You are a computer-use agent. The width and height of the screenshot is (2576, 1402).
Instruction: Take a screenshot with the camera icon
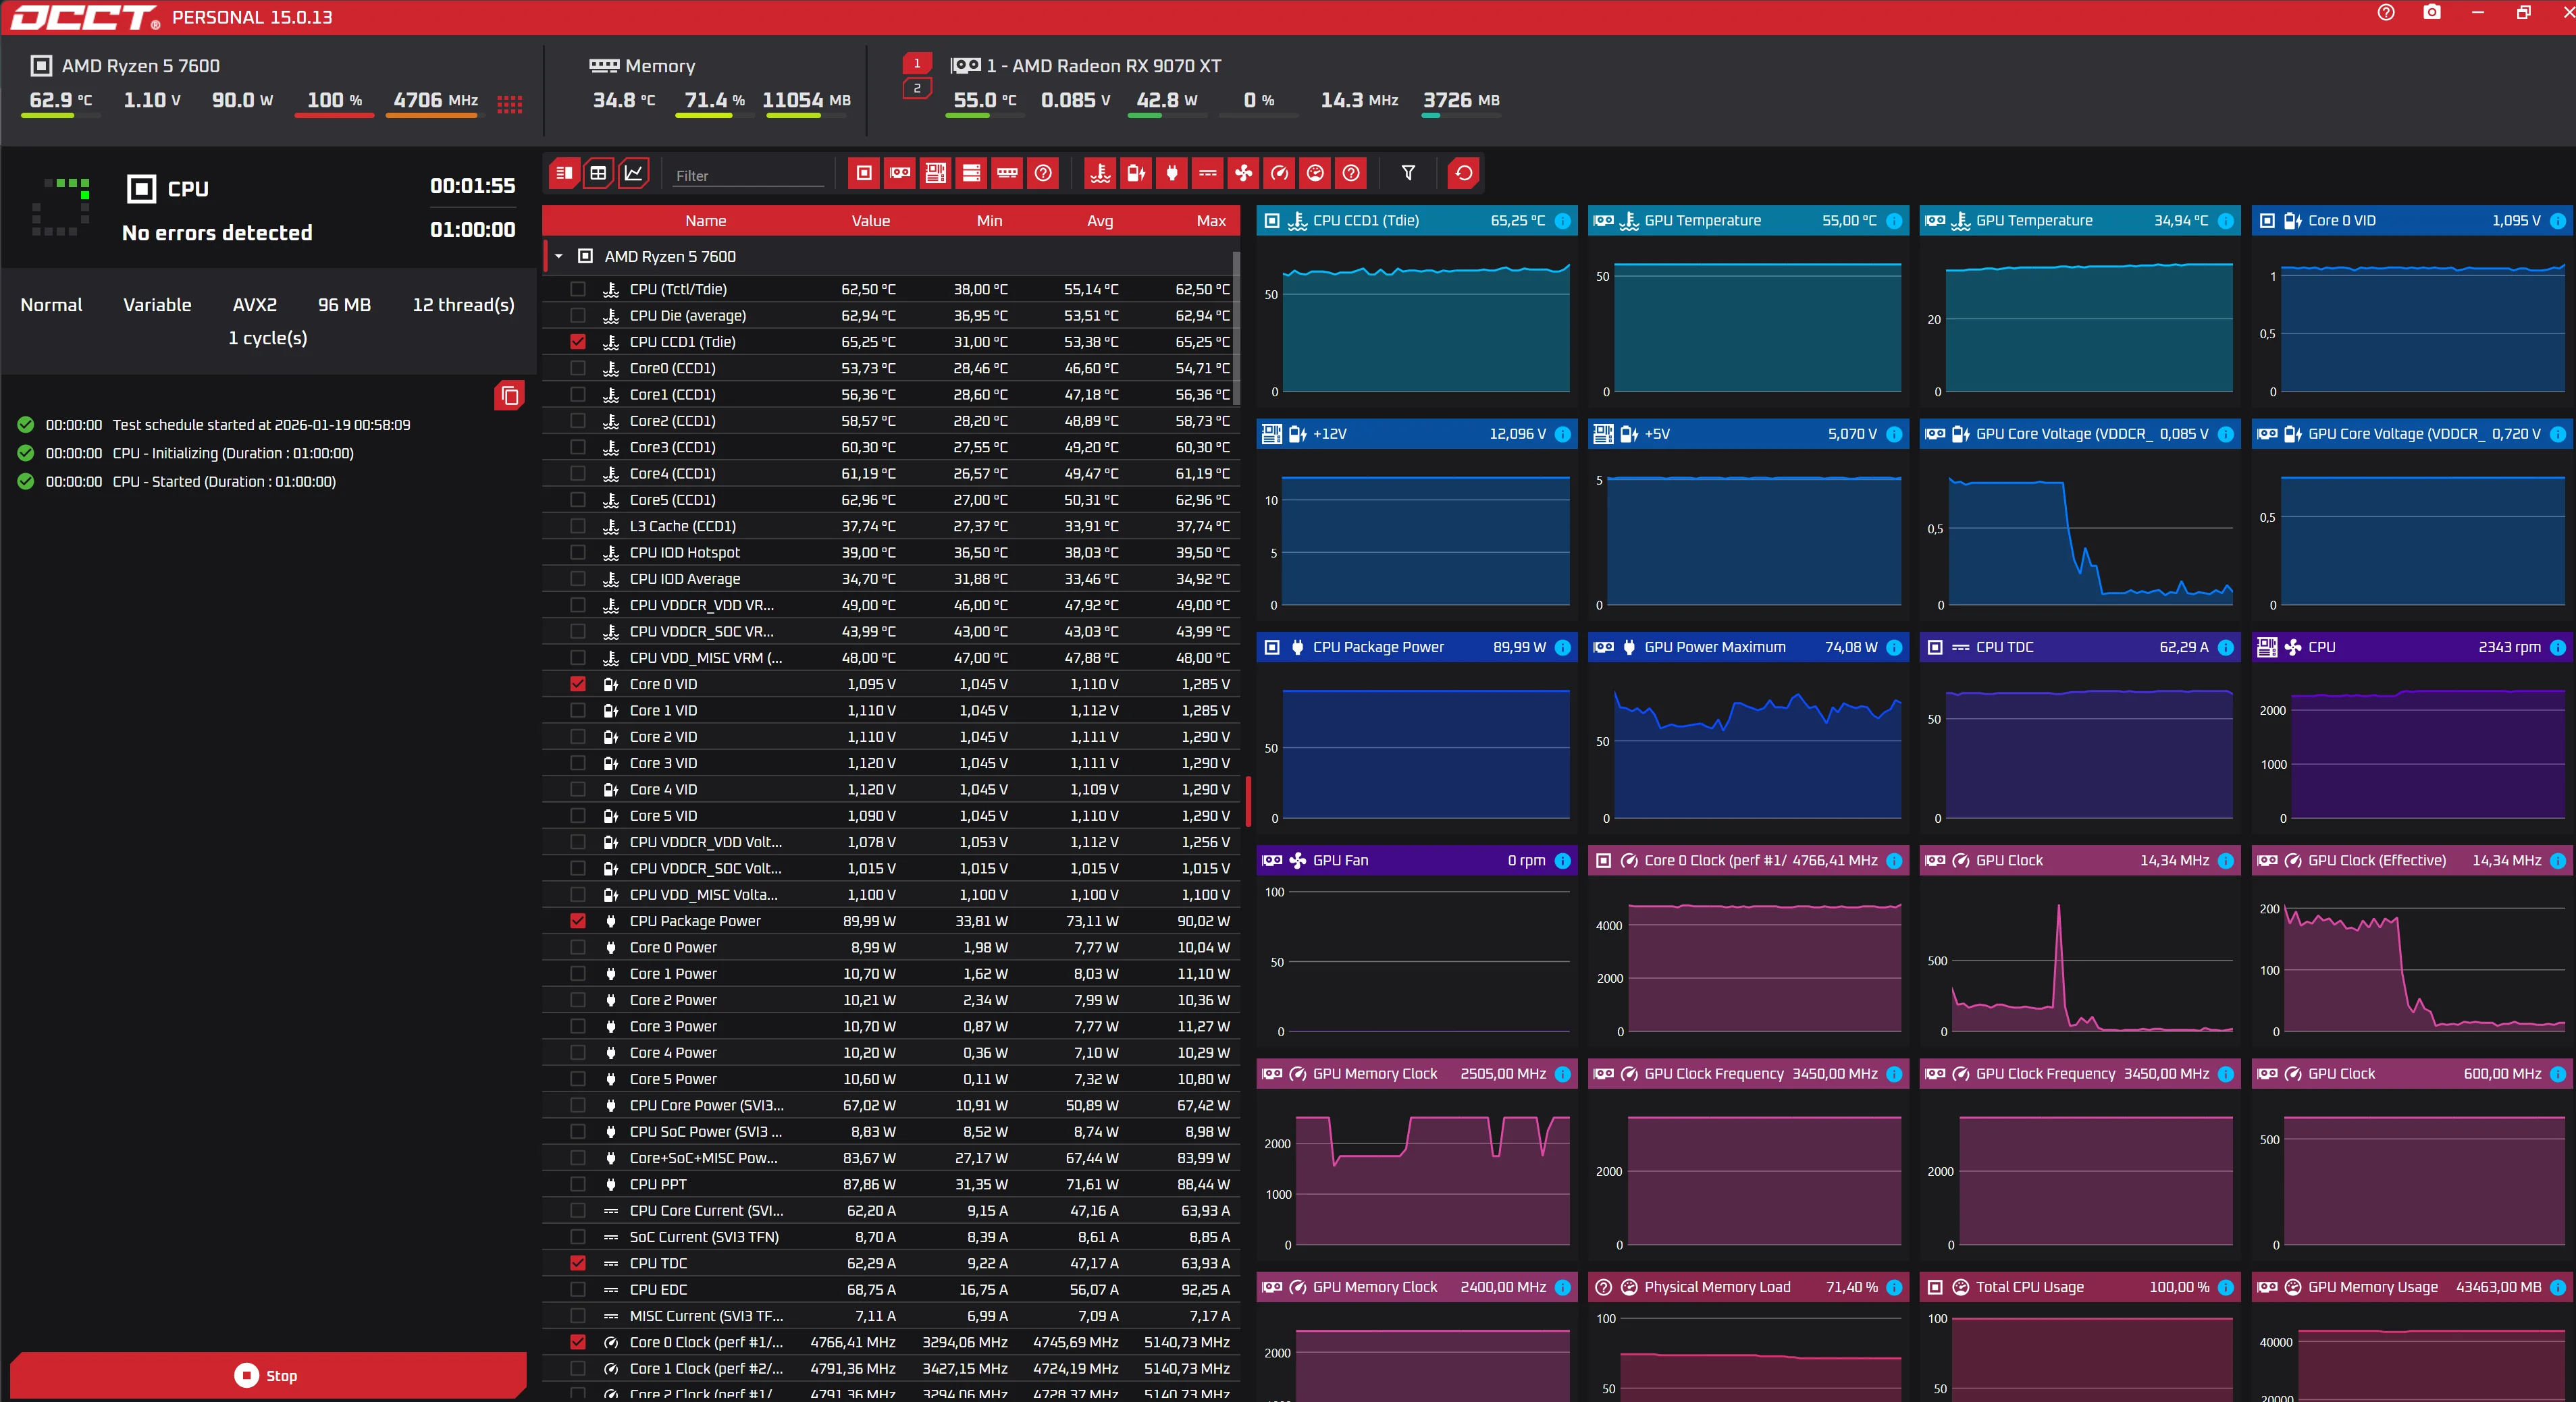tap(2432, 13)
